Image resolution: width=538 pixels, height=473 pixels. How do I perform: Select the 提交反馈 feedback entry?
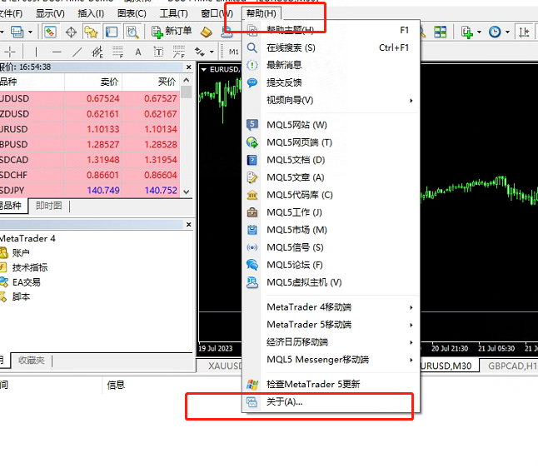pos(331,82)
